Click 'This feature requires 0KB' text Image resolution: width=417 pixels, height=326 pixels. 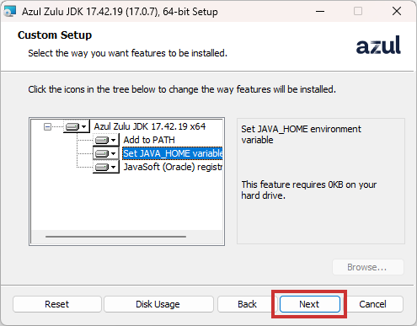[309, 190]
